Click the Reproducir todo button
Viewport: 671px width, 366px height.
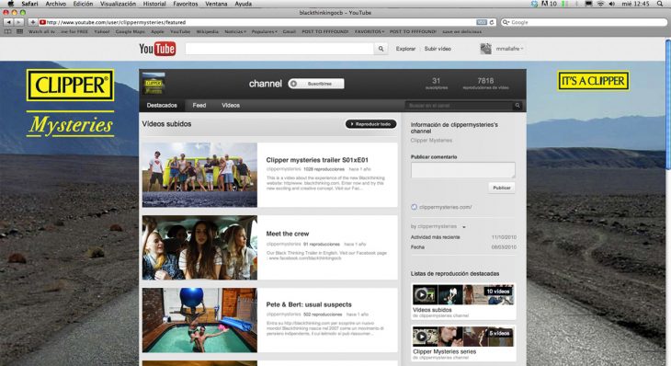370,124
